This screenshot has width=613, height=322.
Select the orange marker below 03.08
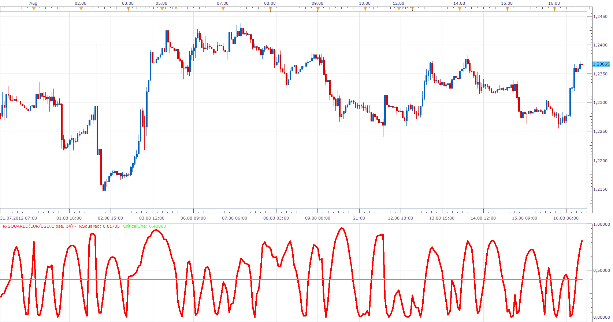[128, 9]
